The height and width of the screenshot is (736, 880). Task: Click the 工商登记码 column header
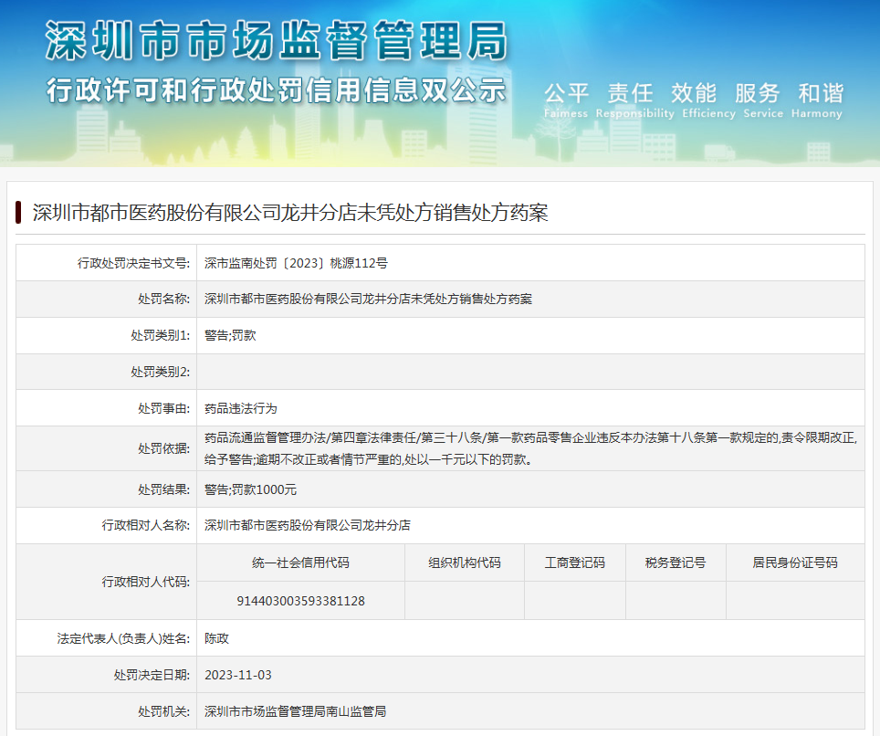point(575,563)
